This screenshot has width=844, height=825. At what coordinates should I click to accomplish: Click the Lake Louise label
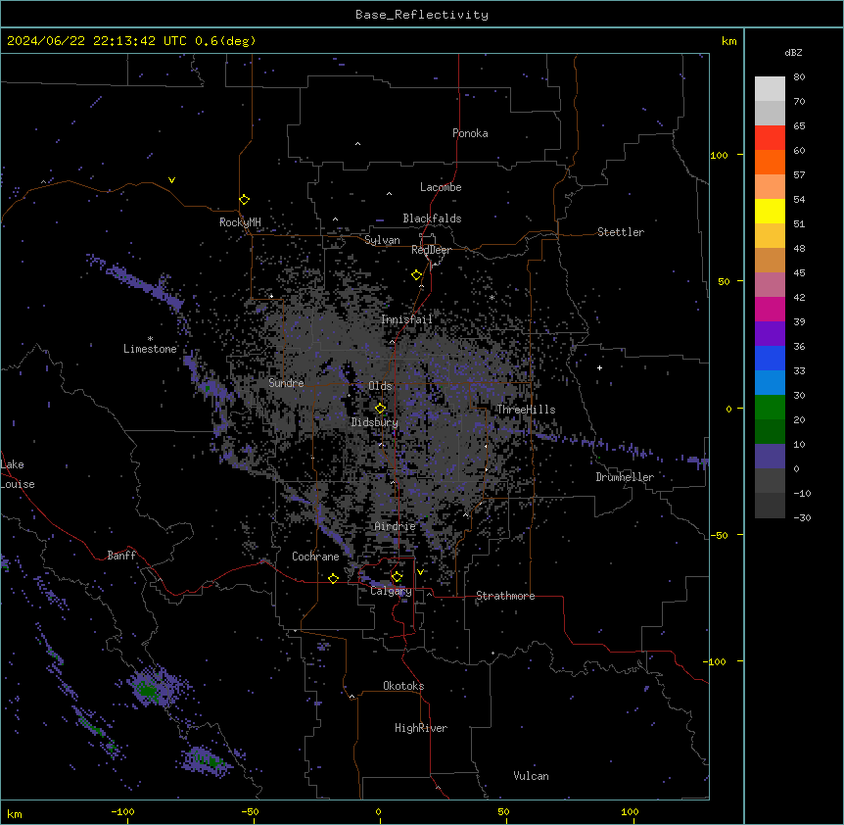point(18,474)
